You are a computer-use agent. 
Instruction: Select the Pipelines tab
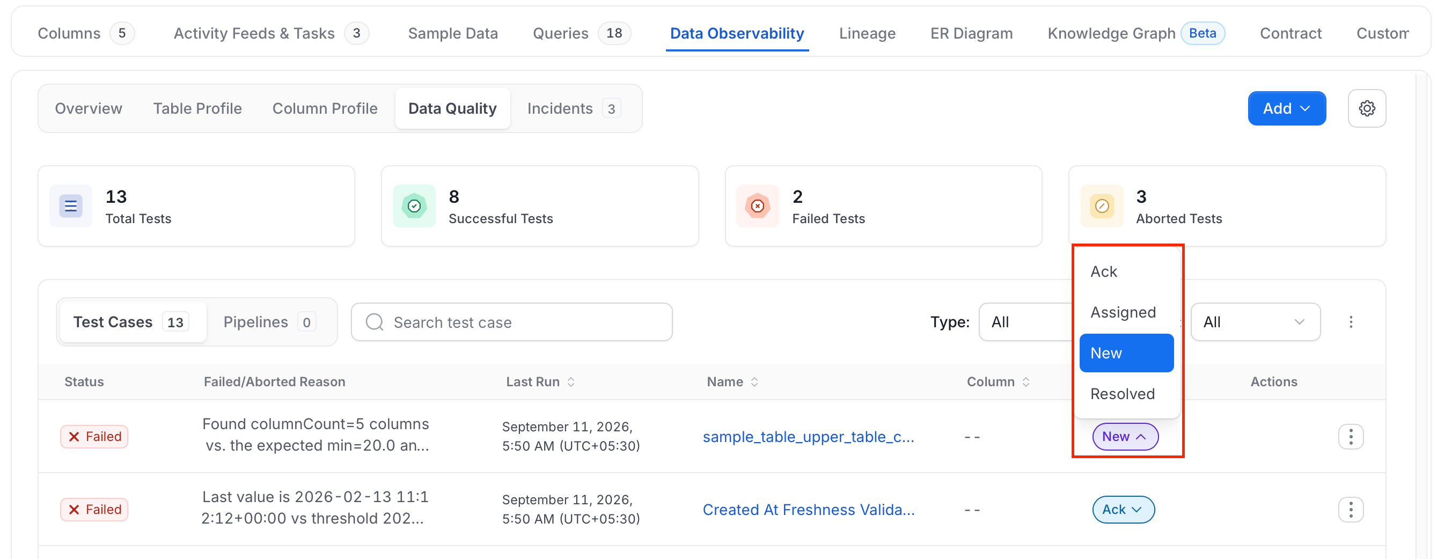(270, 322)
